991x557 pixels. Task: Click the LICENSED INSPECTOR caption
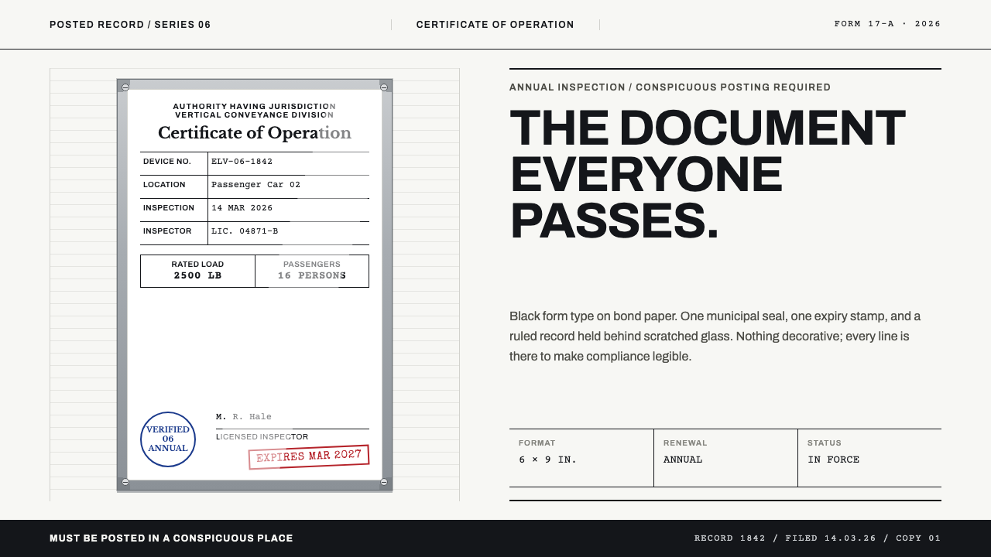pos(262,437)
